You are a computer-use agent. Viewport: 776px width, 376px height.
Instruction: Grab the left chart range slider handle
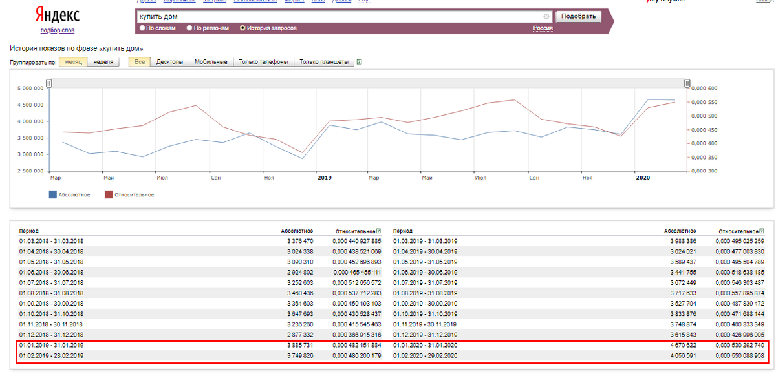tap(48, 83)
